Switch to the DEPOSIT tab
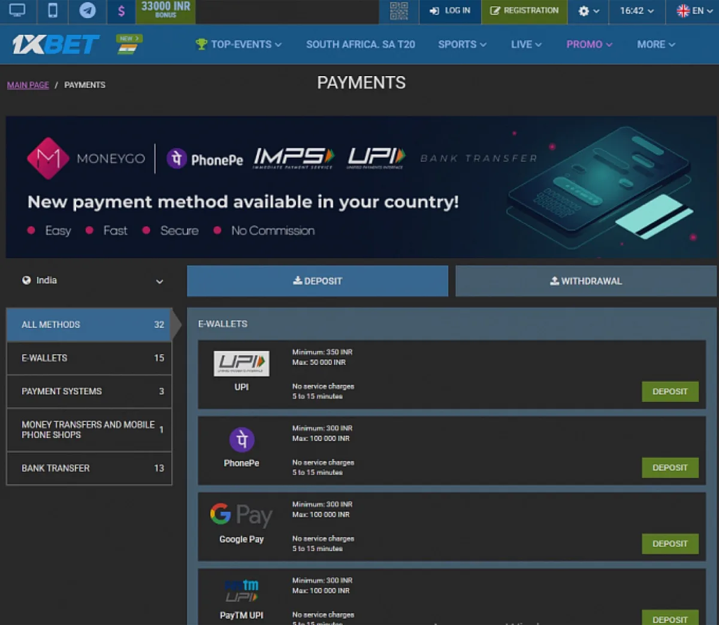Viewport: 719px width, 625px height. (x=318, y=281)
